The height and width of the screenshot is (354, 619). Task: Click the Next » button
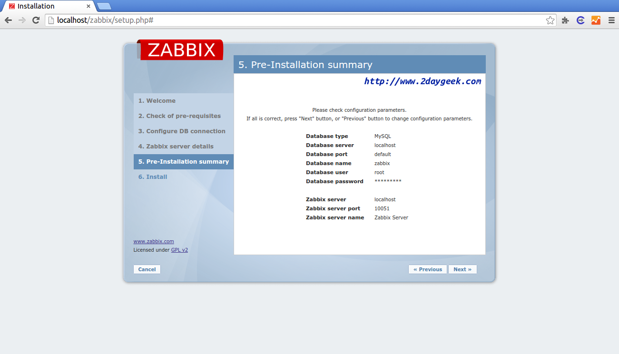point(462,269)
